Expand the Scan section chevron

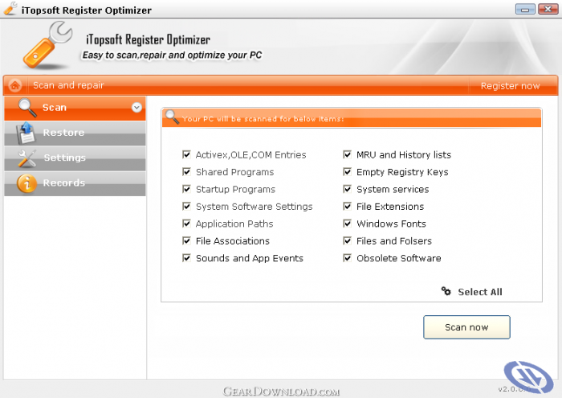coord(136,107)
